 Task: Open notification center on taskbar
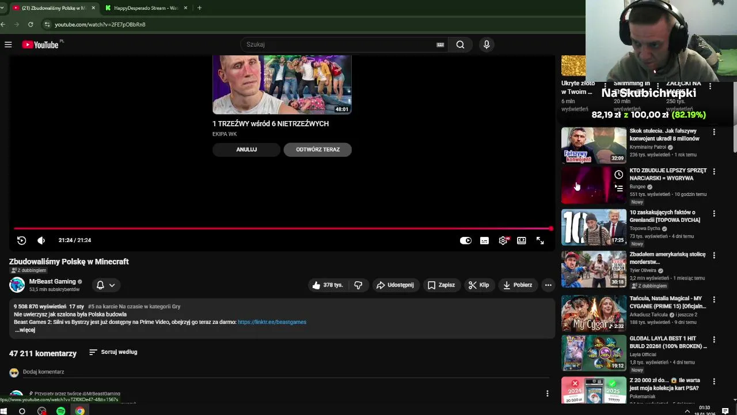(x=725, y=411)
